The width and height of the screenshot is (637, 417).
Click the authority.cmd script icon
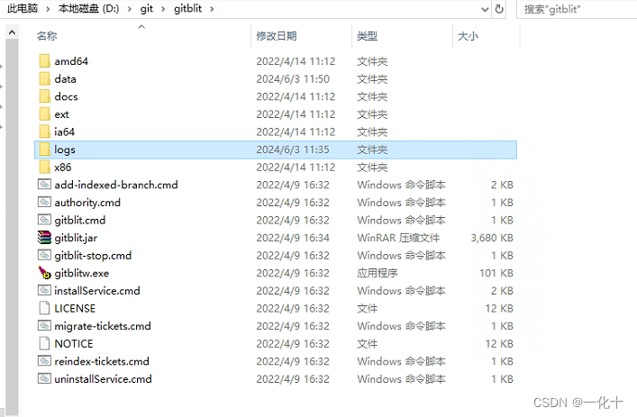pyautogui.click(x=44, y=203)
